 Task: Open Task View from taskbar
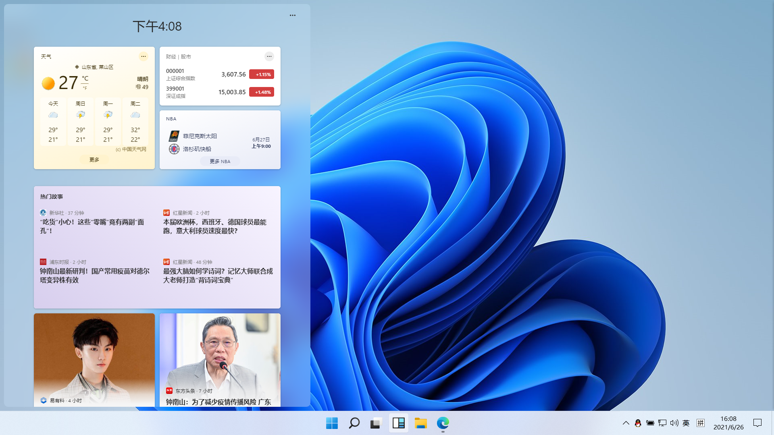pos(376,423)
